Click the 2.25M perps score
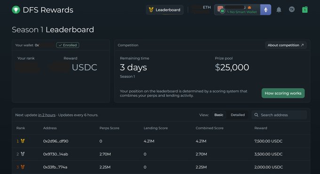 [x=105, y=167]
